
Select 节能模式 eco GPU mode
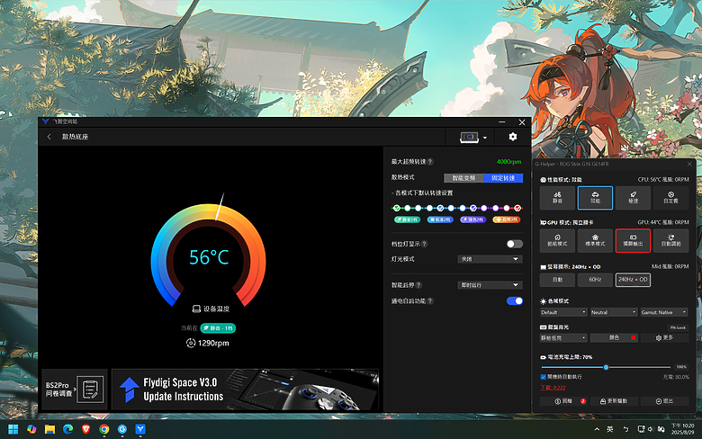[x=557, y=241]
